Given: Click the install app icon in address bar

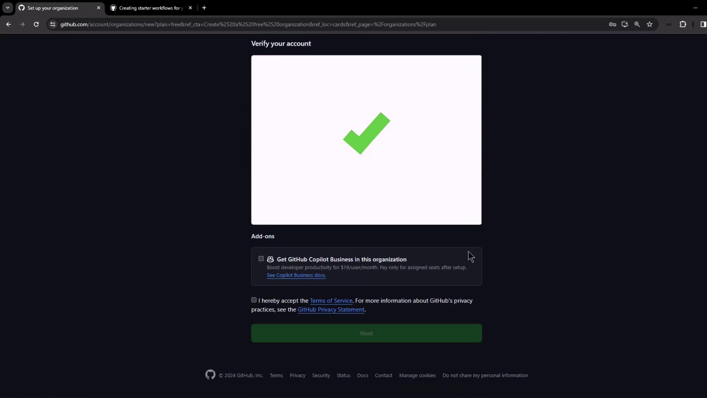Looking at the screenshot, I should point(625,24).
